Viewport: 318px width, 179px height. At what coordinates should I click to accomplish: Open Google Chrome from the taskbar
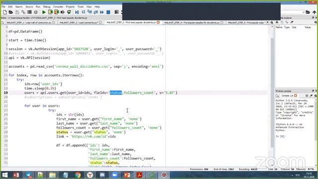pyautogui.click(x=78, y=175)
